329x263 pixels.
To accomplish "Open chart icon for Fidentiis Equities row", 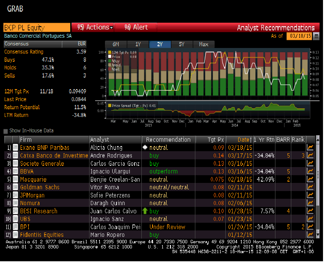I will click(x=310, y=235).
